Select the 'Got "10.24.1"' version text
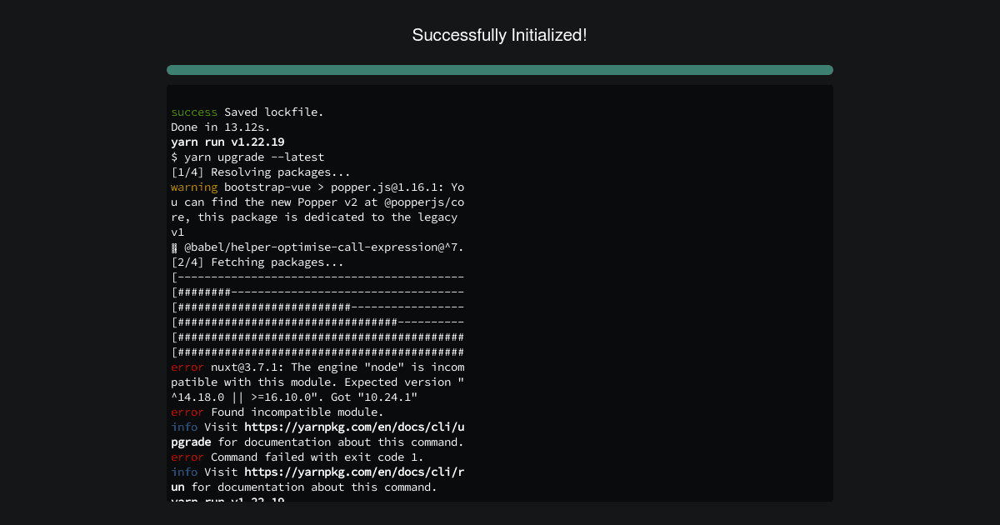Image resolution: width=1000 pixels, height=525 pixels. (x=374, y=397)
